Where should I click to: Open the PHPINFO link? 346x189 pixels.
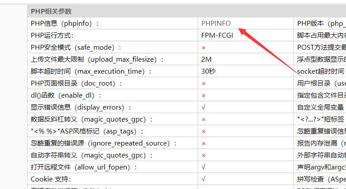click(x=216, y=24)
